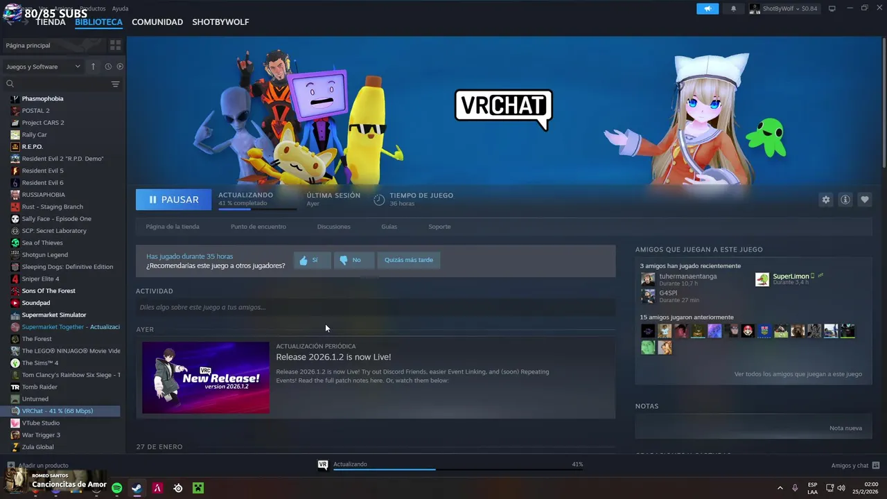This screenshot has width=887, height=499.
Task: Toggle the recent activity clock filter
Action: (x=108, y=67)
